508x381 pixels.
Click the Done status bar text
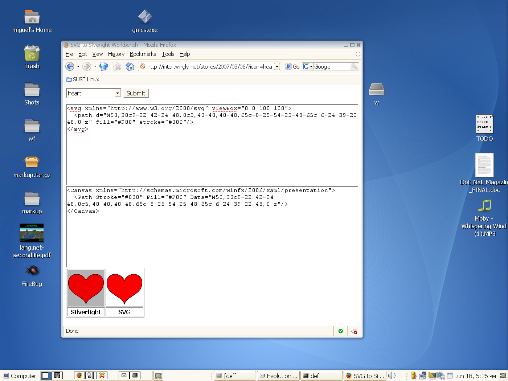tap(72, 331)
